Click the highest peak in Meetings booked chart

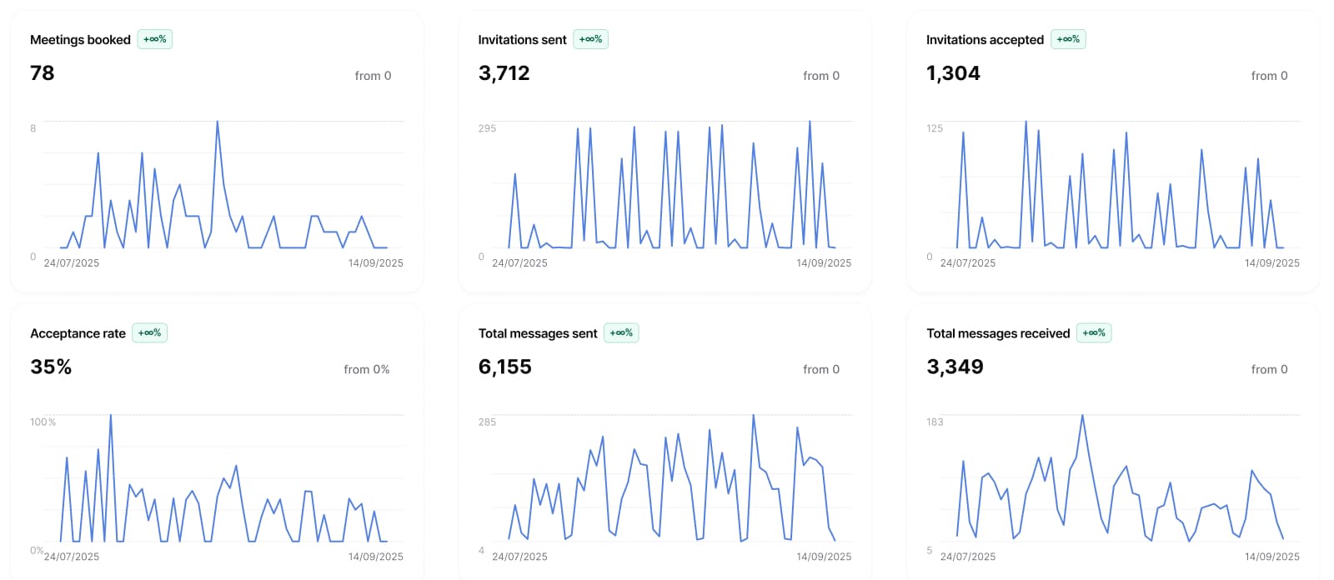pos(218,123)
